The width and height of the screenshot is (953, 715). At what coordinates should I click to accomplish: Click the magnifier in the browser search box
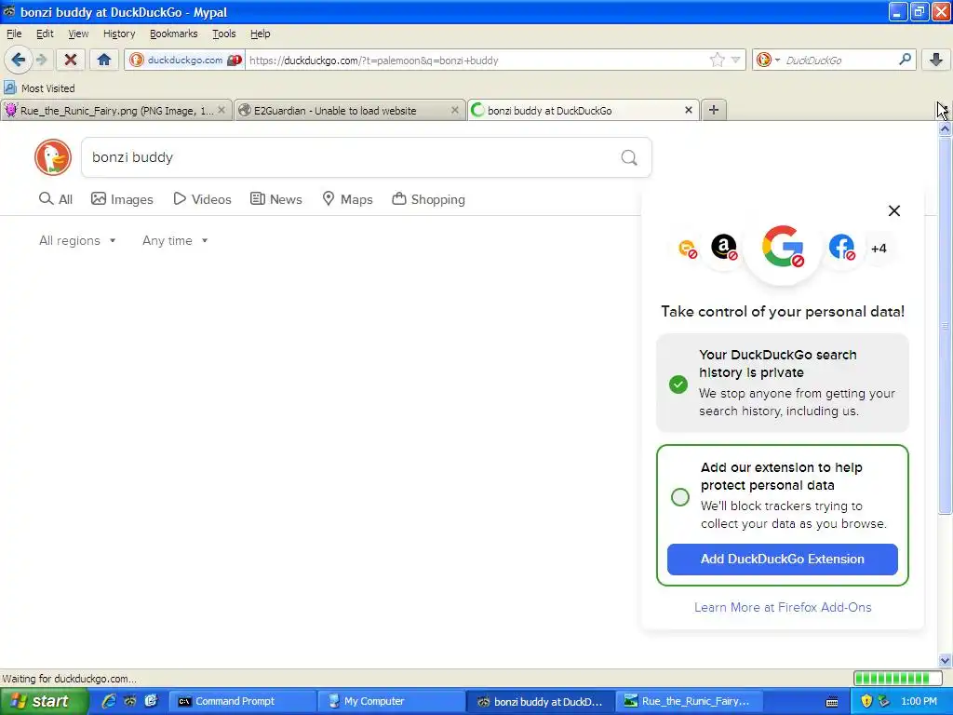coord(905,59)
